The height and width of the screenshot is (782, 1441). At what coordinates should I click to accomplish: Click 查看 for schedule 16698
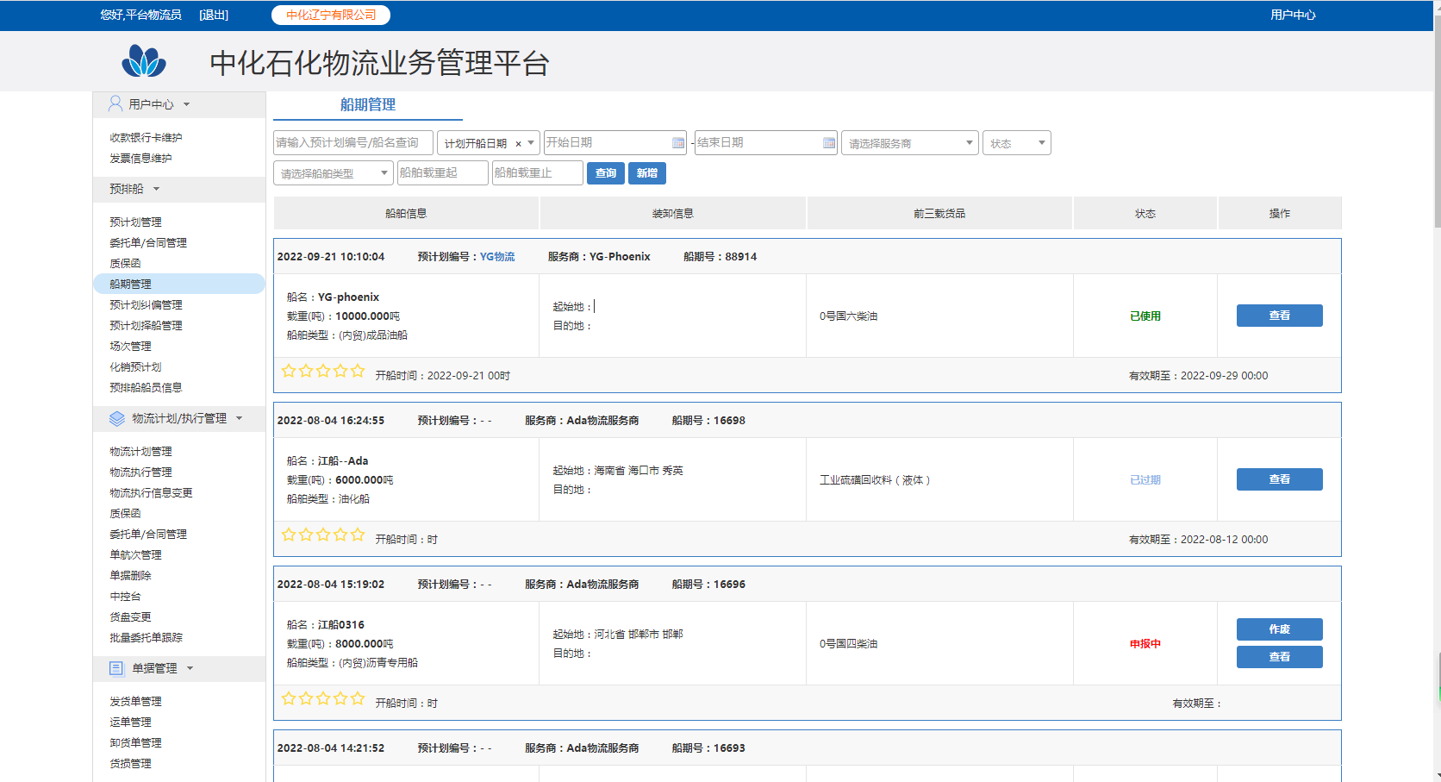click(1280, 479)
